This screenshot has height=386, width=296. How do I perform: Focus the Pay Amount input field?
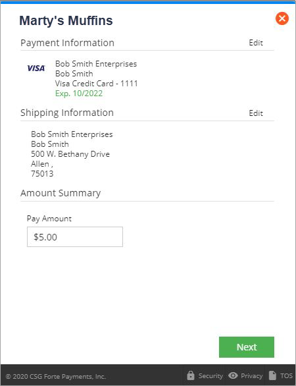coord(75,237)
